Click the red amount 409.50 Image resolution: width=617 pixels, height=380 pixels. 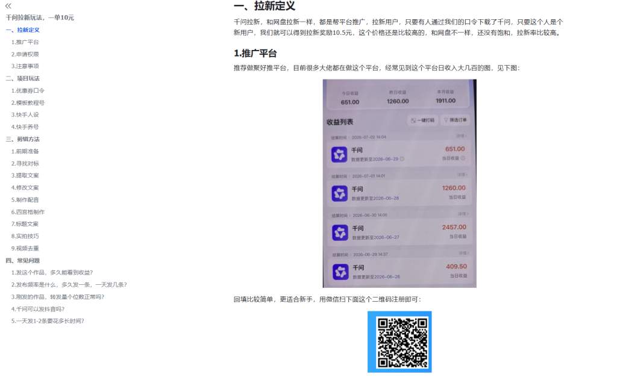(x=457, y=267)
